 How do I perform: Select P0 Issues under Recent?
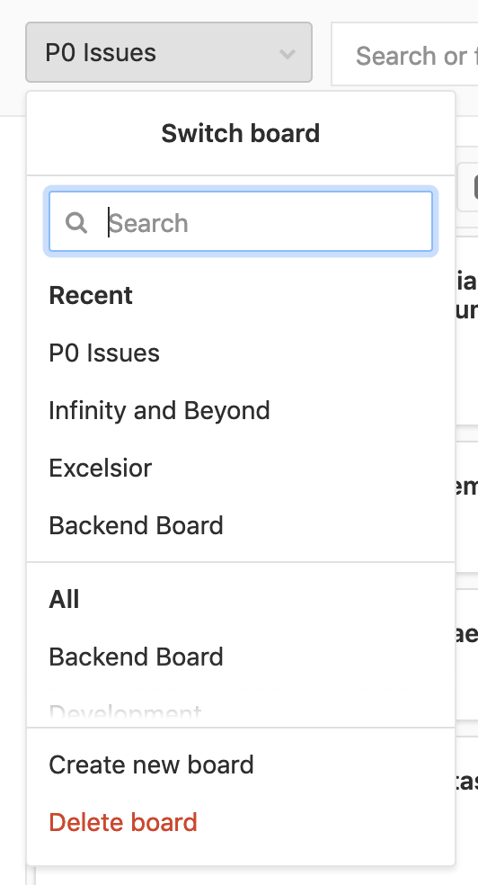104,353
